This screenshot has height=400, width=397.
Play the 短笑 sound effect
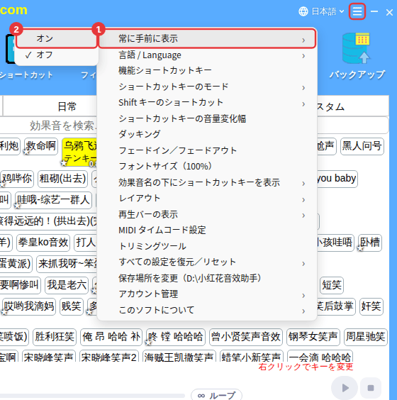click(x=332, y=284)
